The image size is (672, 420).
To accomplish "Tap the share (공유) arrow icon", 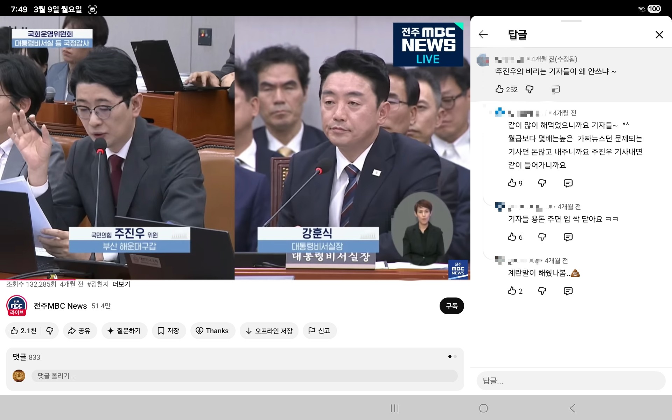I will pos(72,330).
